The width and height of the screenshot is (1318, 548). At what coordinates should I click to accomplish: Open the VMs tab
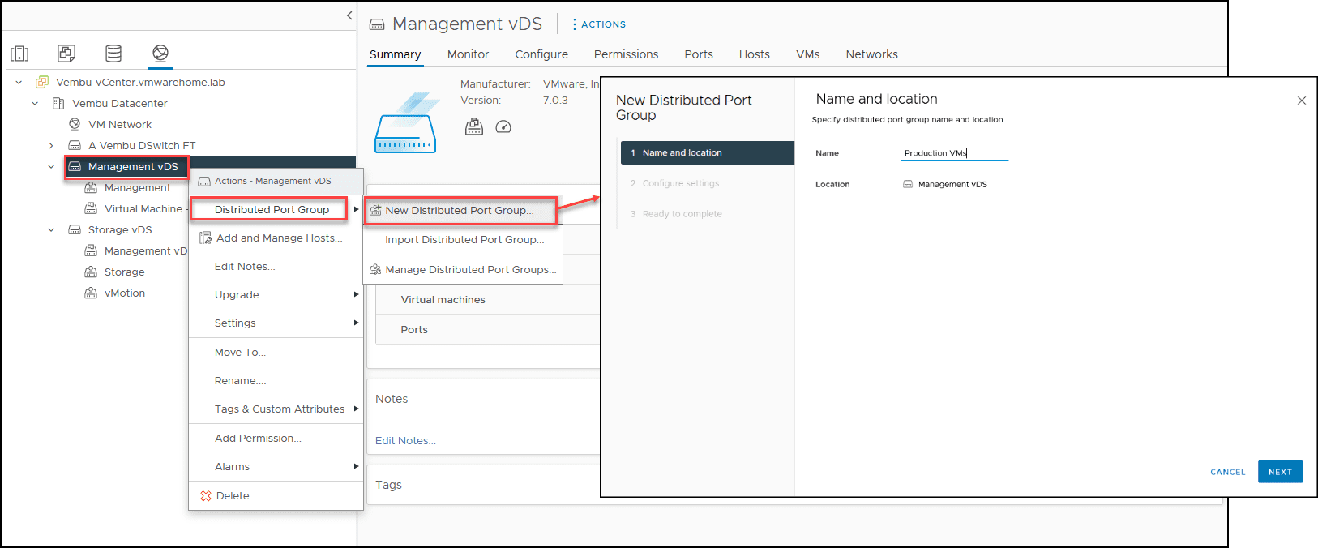tap(807, 54)
